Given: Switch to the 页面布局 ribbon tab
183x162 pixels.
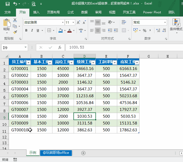Looking at the screenshot, I should point(53,12).
